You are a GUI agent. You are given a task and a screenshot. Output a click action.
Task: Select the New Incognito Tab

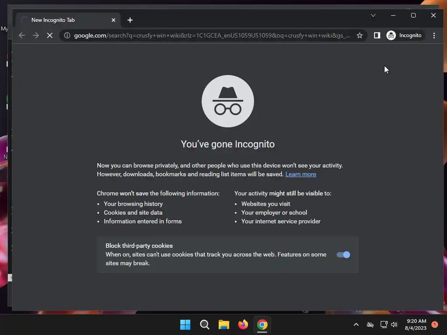(69, 20)
